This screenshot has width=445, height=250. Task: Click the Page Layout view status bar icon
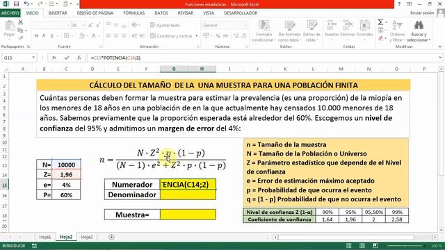(362, 246)
